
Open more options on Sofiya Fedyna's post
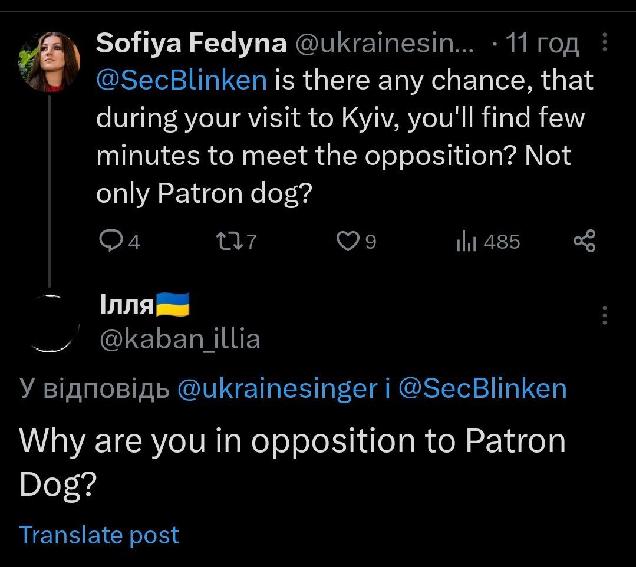[604, 42]
